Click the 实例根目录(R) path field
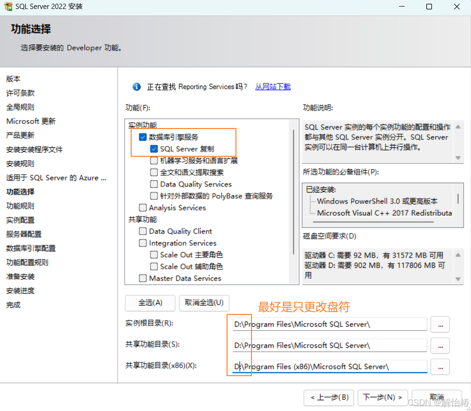Screen dimensions: 471x411 (330, 324)
